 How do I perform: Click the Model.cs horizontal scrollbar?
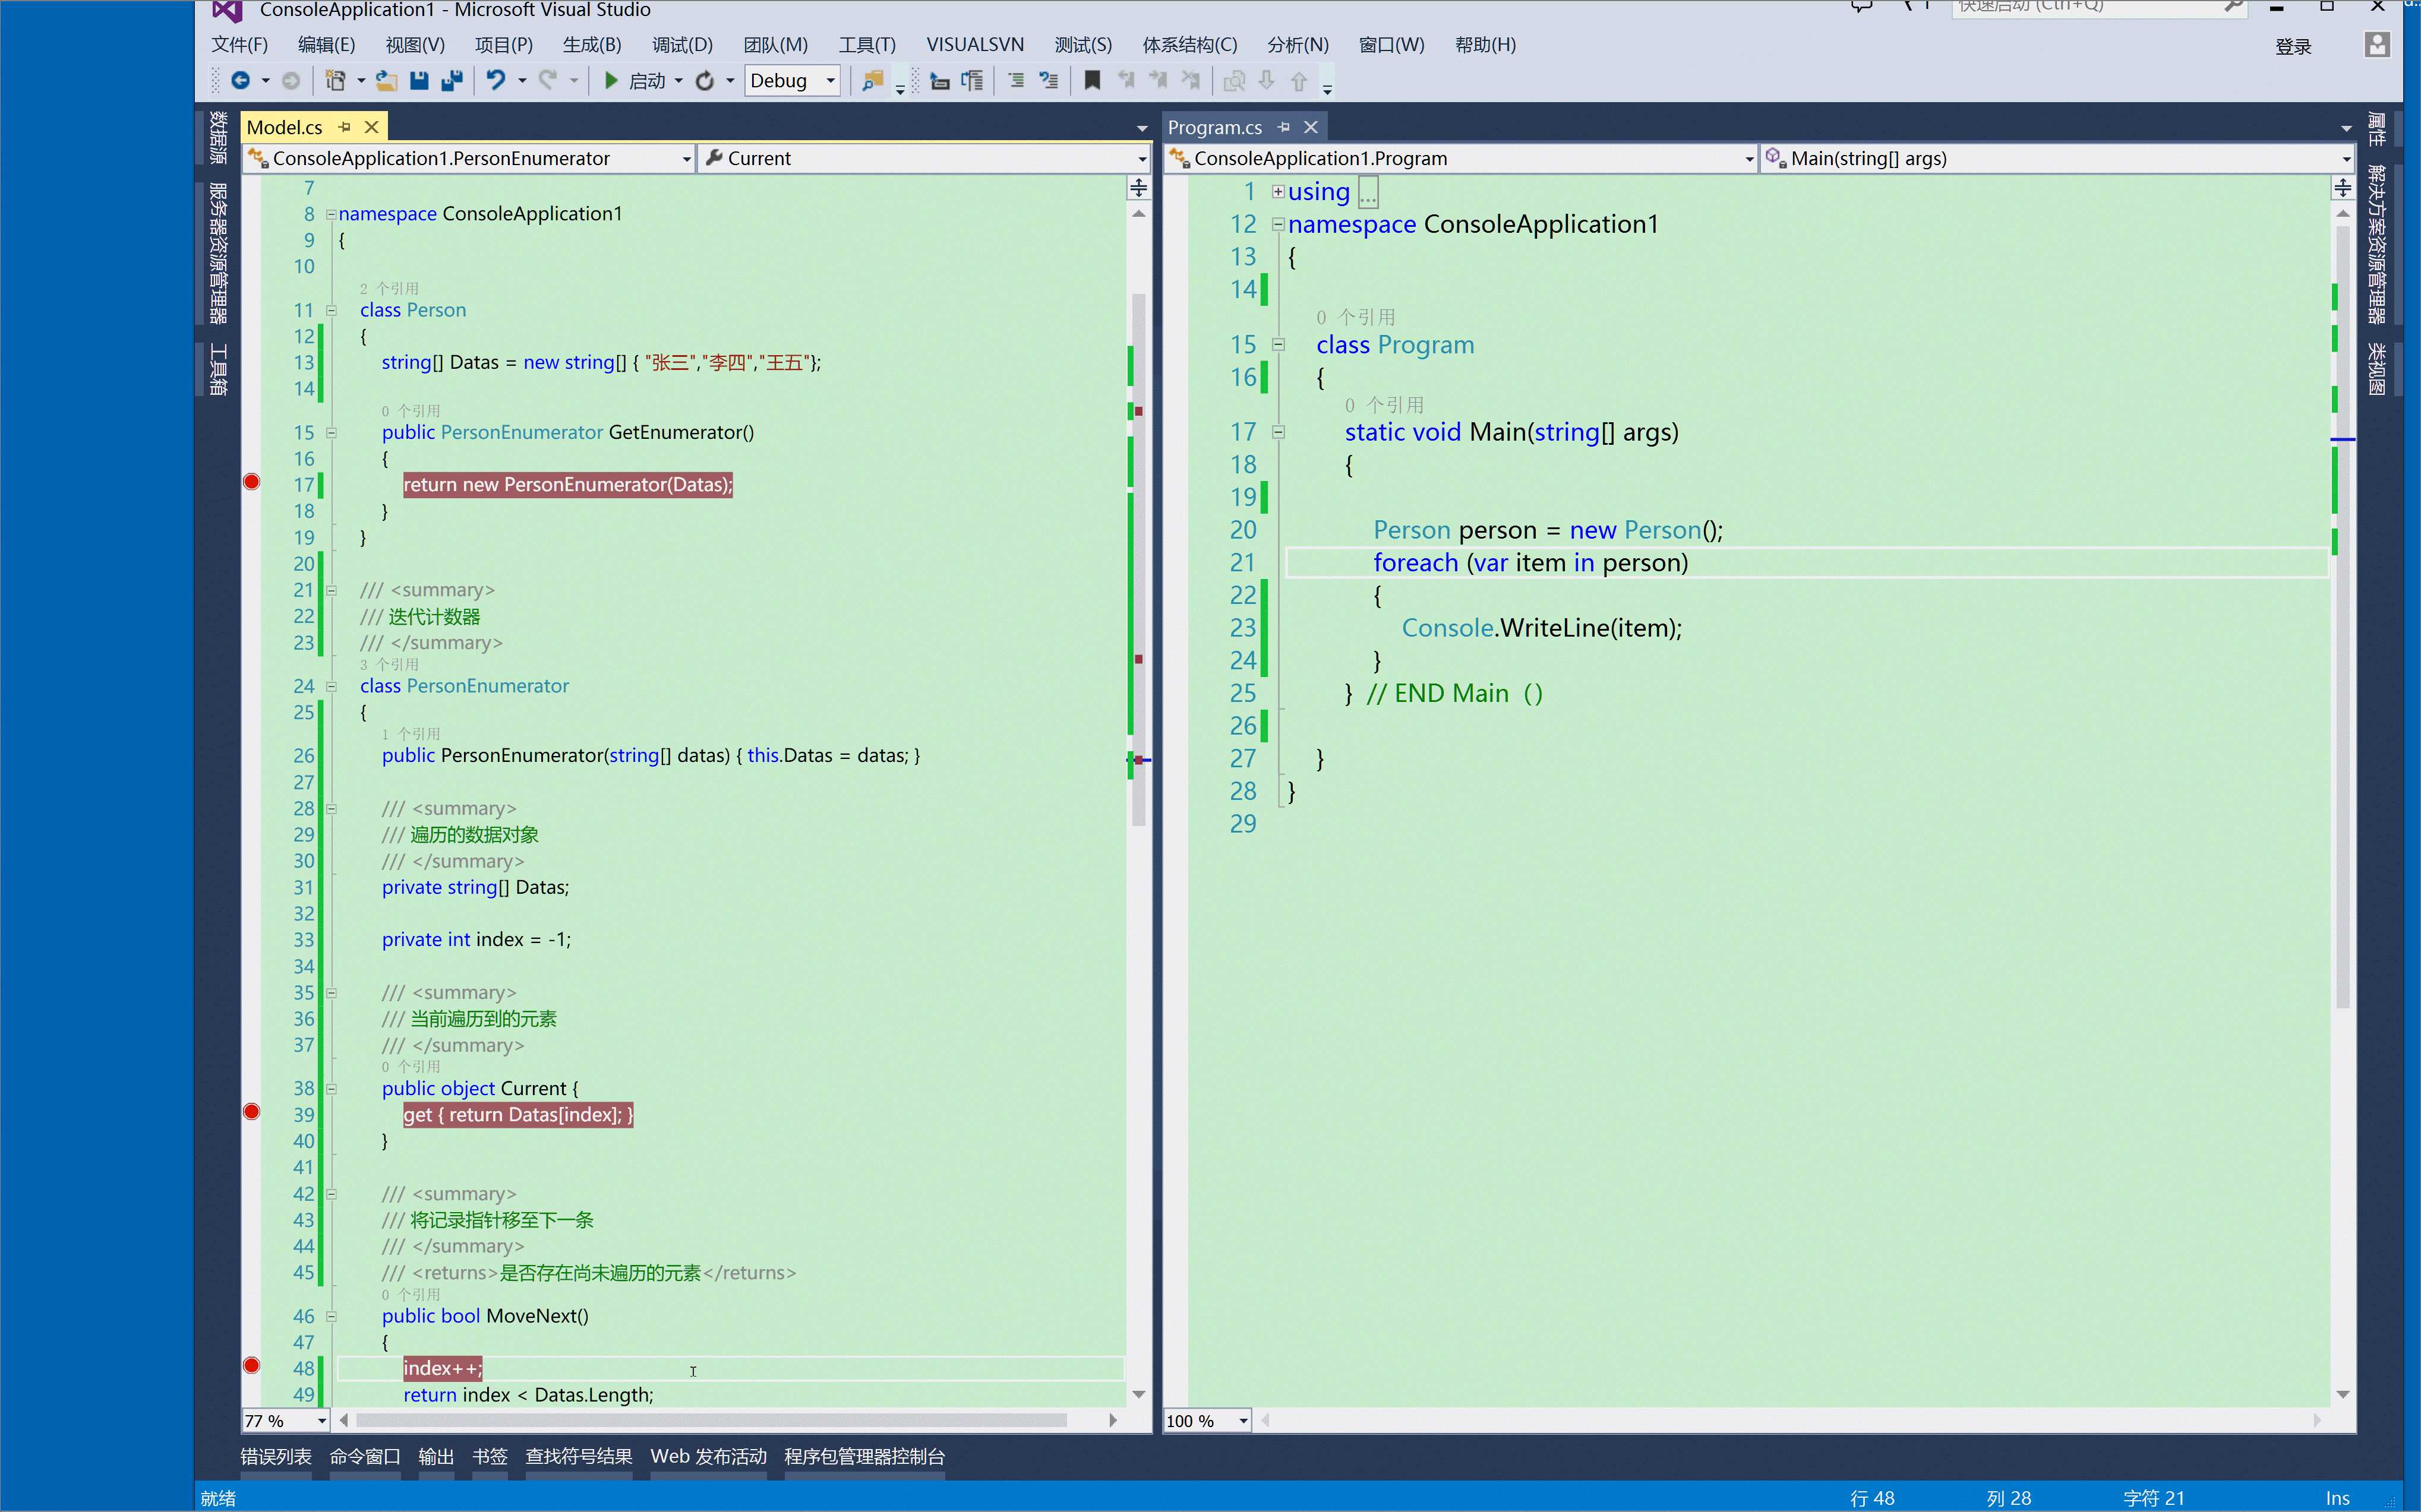[711, 1420]
